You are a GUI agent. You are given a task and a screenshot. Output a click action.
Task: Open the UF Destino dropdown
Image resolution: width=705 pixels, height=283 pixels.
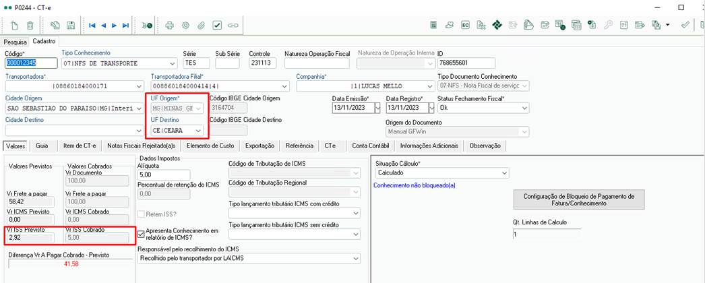197,130
